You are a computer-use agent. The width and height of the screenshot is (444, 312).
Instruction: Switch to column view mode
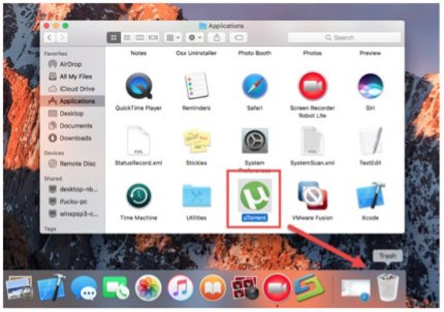[140, 38]
